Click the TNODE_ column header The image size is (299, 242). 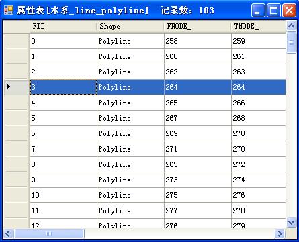tap(259, 27)
